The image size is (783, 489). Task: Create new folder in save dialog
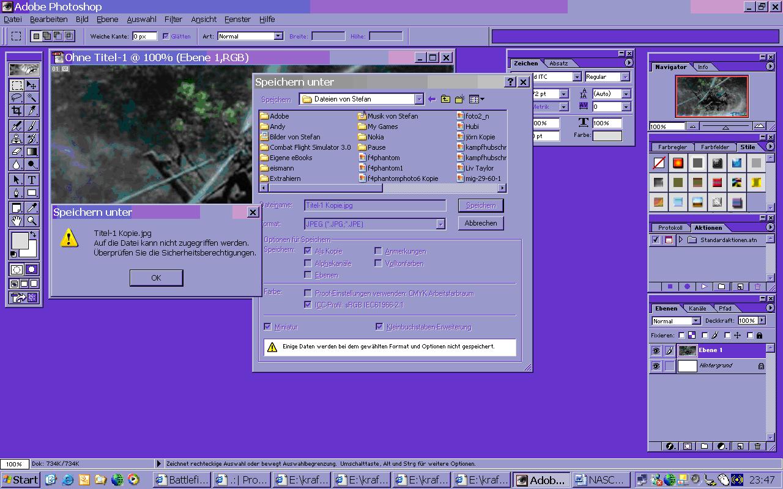click(459, 99)
